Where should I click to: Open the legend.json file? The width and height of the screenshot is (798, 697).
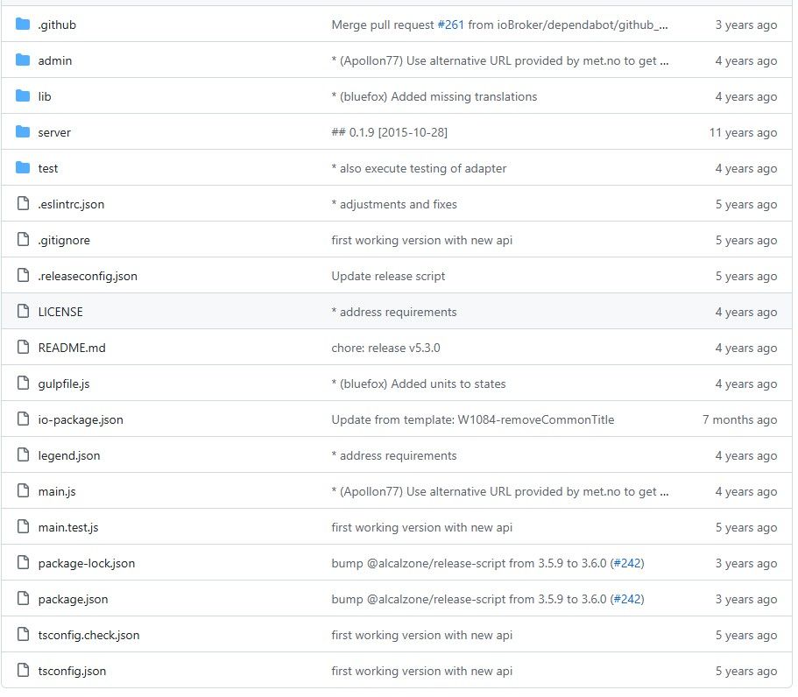click(x=68, y=456)
